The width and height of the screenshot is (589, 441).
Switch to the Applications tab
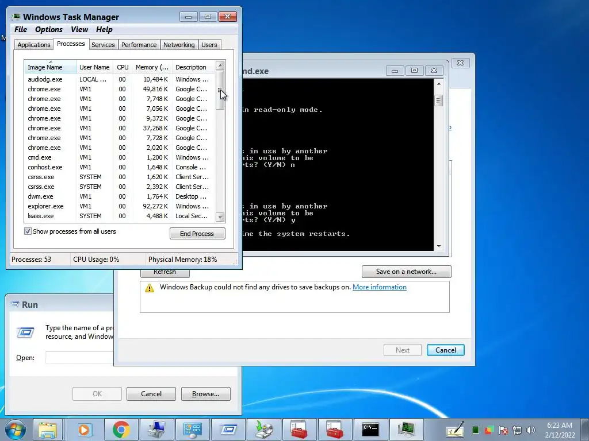(34, 45)
